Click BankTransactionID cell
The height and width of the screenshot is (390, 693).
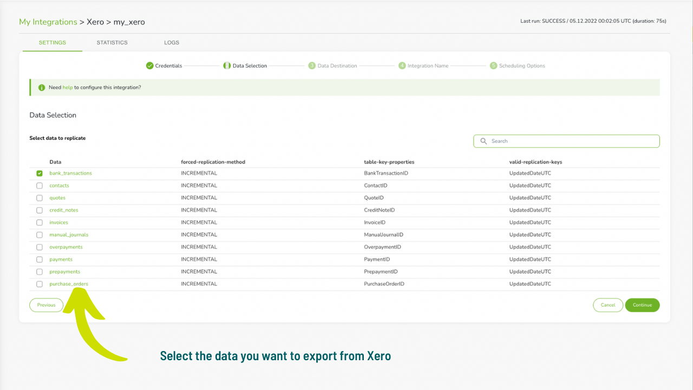coord(386,173)
